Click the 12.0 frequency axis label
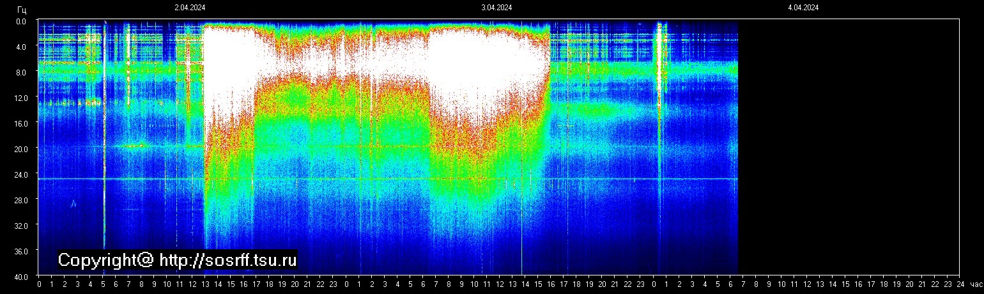The width and height of the screenshot is (984, 294). (20, 98)
